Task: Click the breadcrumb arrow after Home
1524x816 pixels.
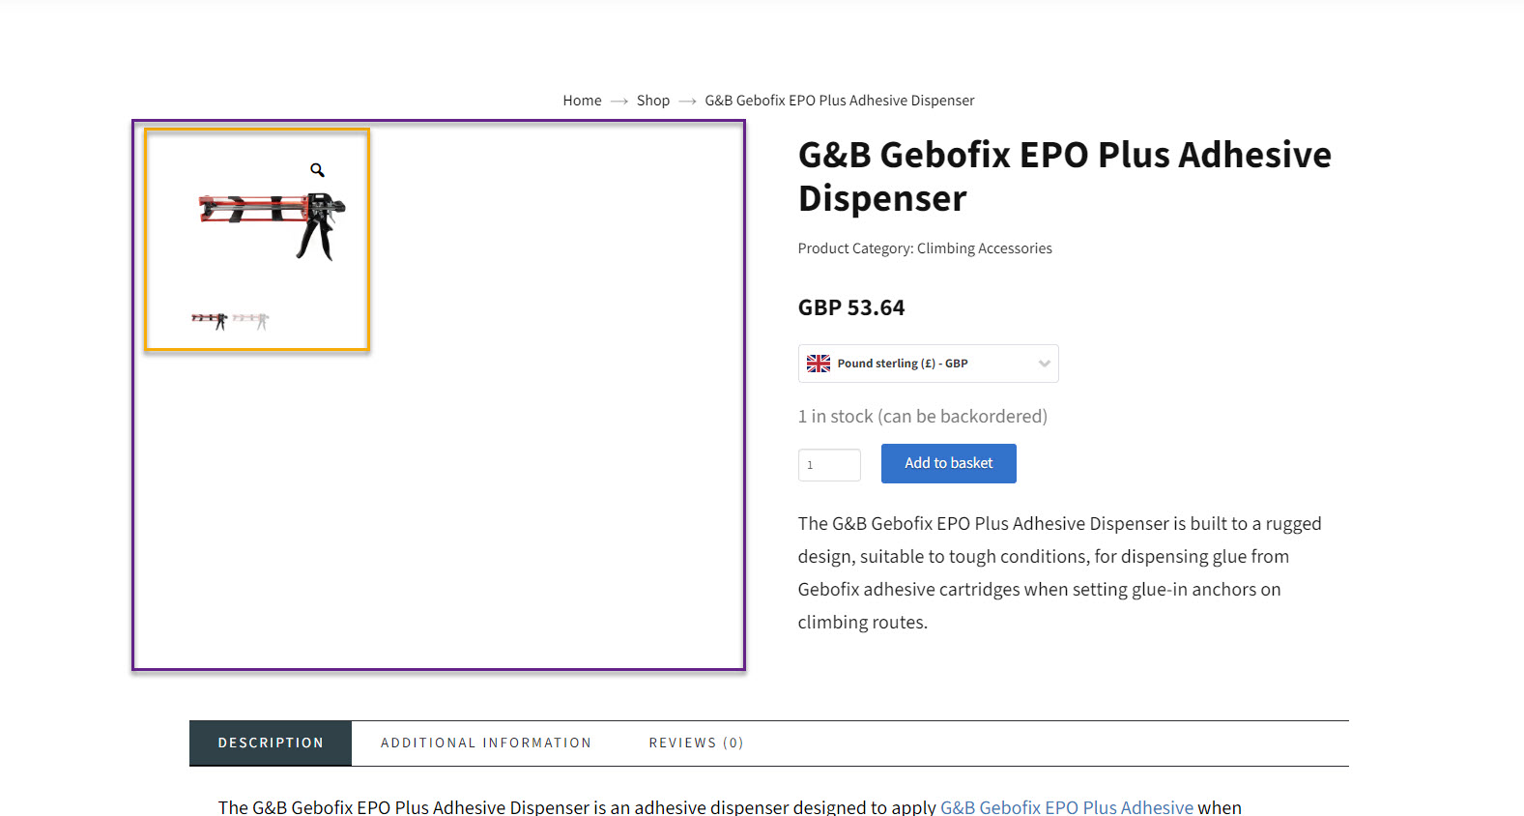Action: coord(619,101)
